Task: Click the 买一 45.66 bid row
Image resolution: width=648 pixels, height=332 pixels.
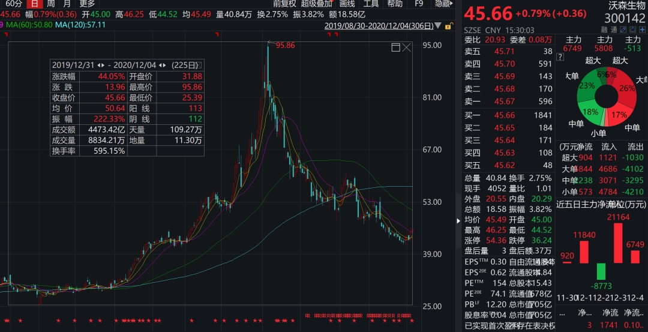Action: click(508, 115)
